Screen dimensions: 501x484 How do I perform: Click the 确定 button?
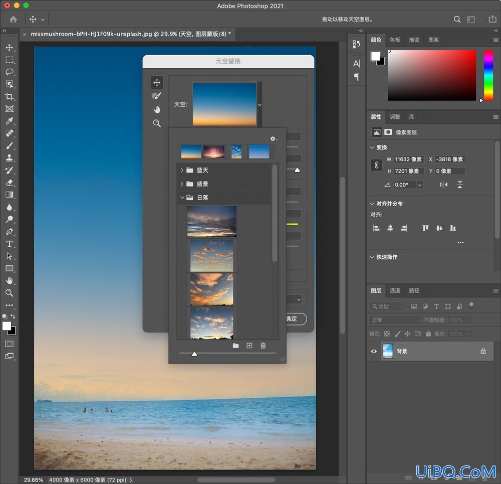(x=296, y=319)
